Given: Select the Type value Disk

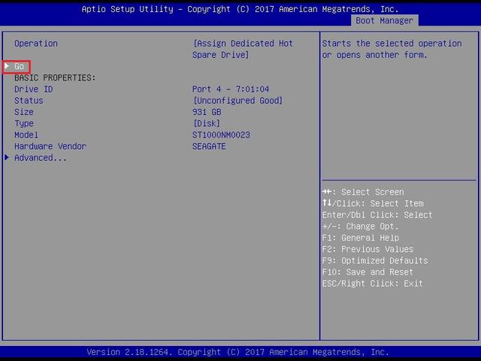Looking at the screenshot, I should pos(208,123).
